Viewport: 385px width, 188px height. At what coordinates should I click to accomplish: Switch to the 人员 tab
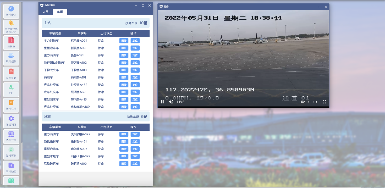click(46, 12)
